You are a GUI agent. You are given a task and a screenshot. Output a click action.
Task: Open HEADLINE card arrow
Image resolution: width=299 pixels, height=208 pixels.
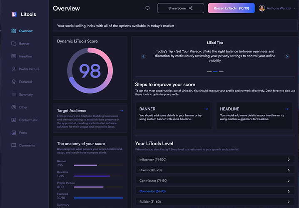click(287, 109)
